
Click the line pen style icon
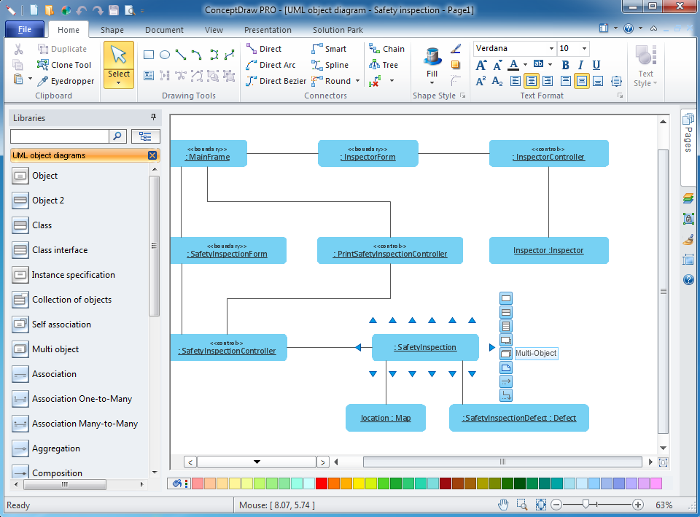pyautogui.click(x=455, y=49)
